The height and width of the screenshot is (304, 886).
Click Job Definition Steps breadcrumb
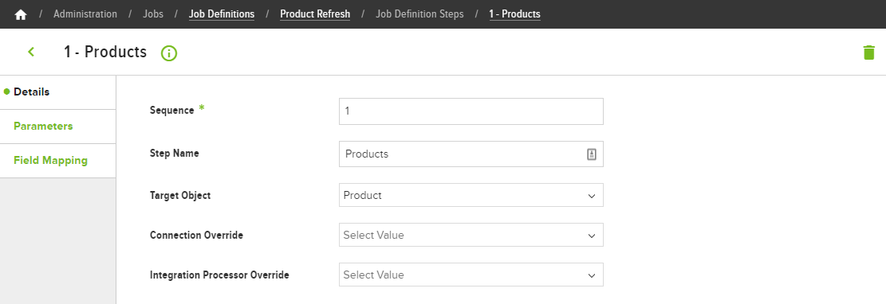419,14
